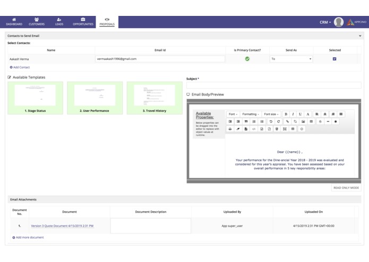Click READ ONLY MODE button
Image resolution: width=369 pixels, height=262 pixels.
(346, 188)
